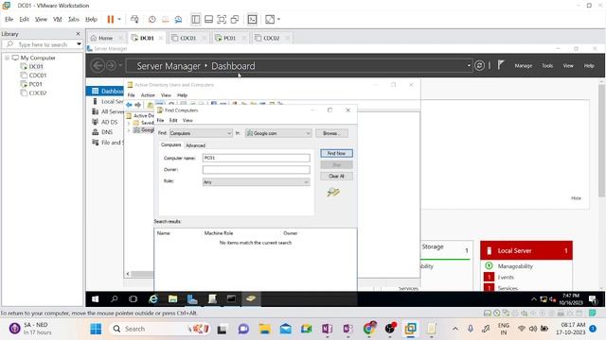
Task: Open Server Manager notifications flag
Action: pyautogui.click(x=501, y=65)
